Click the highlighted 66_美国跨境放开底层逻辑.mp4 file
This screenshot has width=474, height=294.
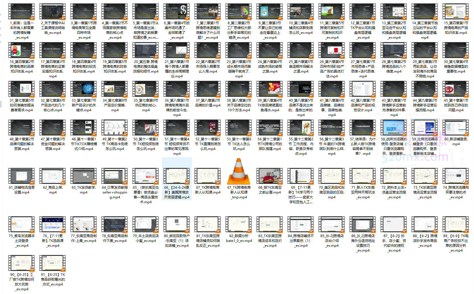177,176
